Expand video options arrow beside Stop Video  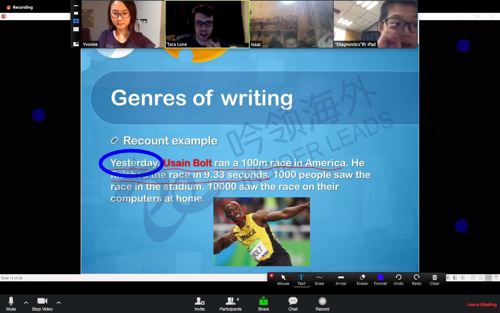(x=59, y=303)
